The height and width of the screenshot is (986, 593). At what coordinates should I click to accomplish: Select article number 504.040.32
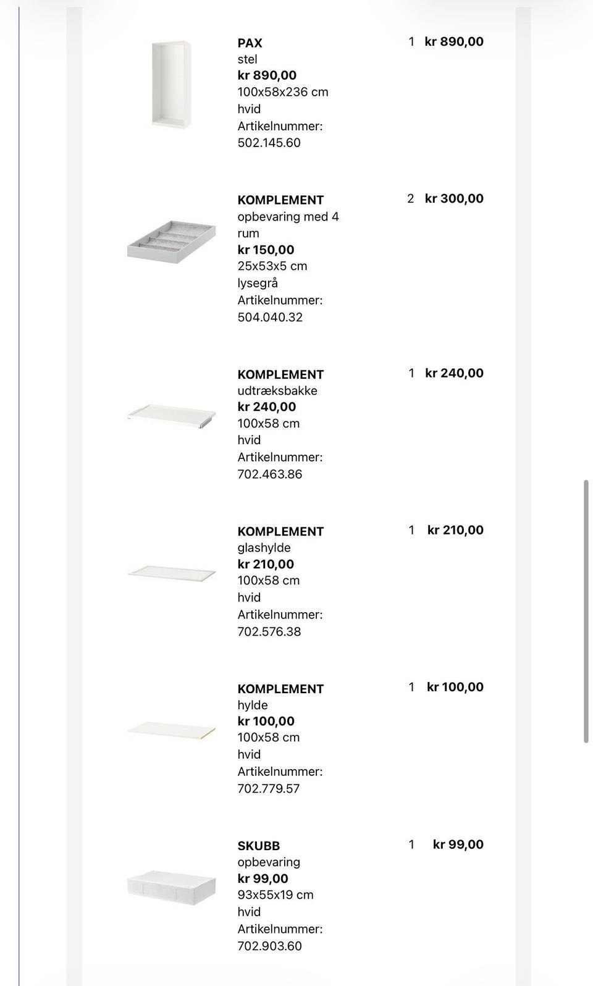pyautogui.click(x=270, y=317)
